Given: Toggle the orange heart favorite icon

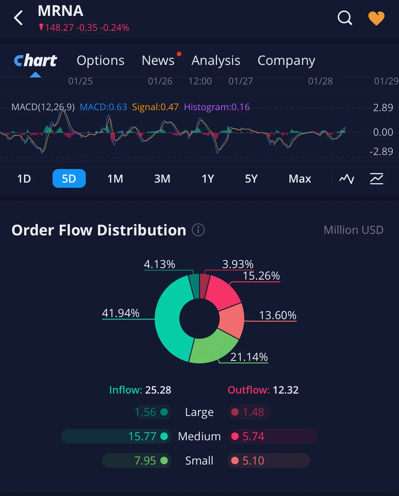Looking at the screenshot, I should [376, 18].
